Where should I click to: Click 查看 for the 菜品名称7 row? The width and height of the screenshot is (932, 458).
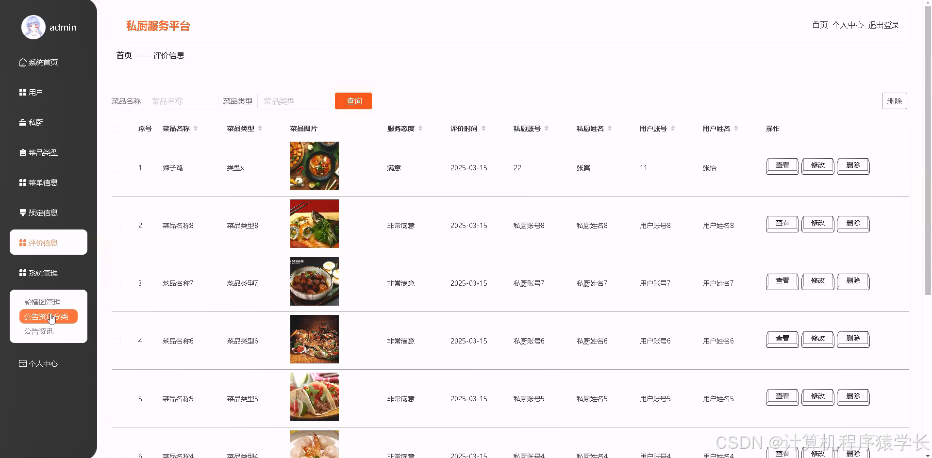(782, 281)
